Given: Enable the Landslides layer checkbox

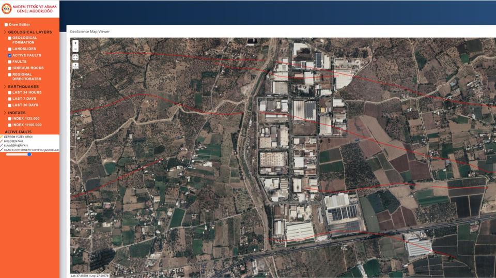Looking at the screenshot, I should [x=10, y=49].
